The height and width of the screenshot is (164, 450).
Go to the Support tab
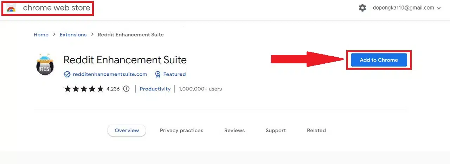[x=276, y=131]
